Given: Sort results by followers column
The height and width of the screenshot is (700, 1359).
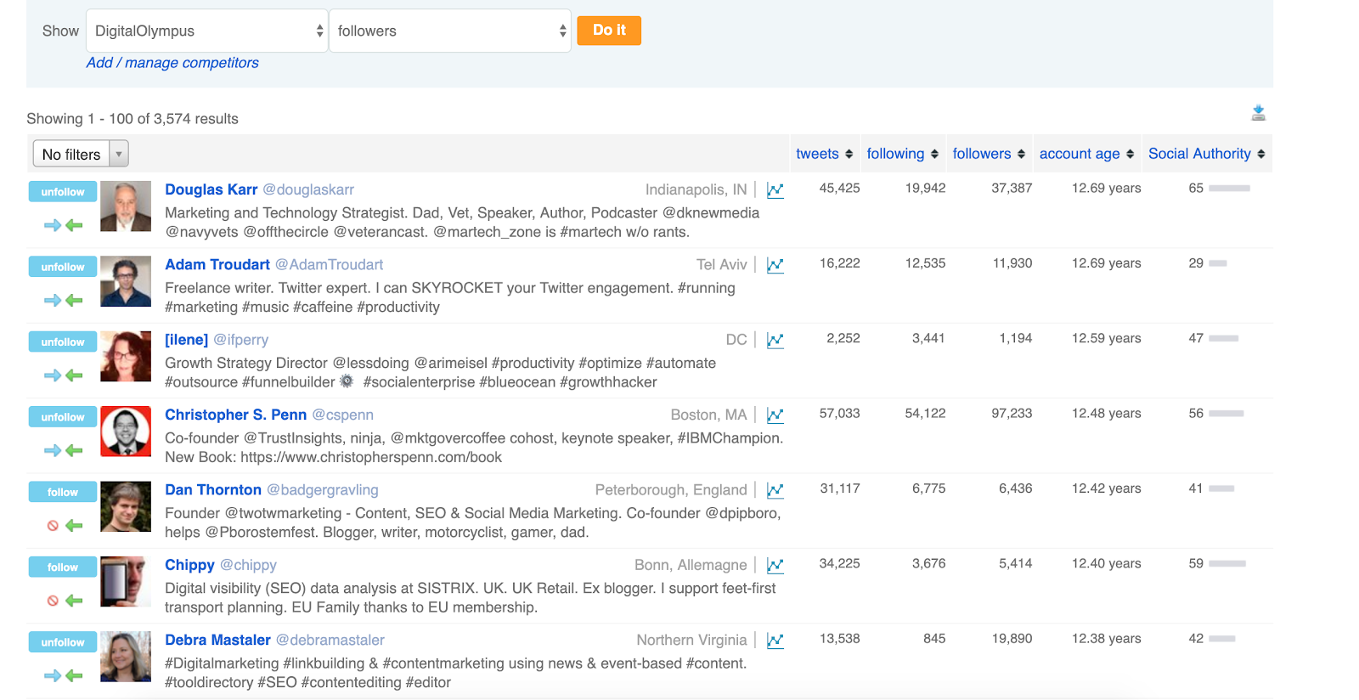Looking at the screenshot, I should tap(989, 154).
